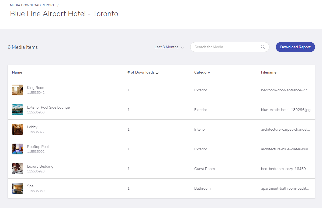The image size is (322, 208).
Task: Click the Interior category in Lobby row
Action: pos(200,130)
